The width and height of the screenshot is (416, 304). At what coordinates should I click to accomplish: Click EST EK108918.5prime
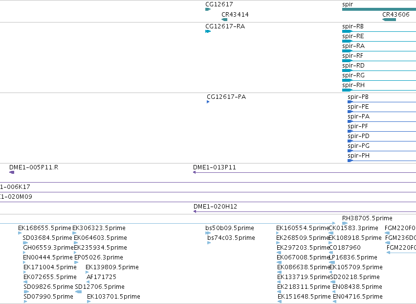click(355, 238)
